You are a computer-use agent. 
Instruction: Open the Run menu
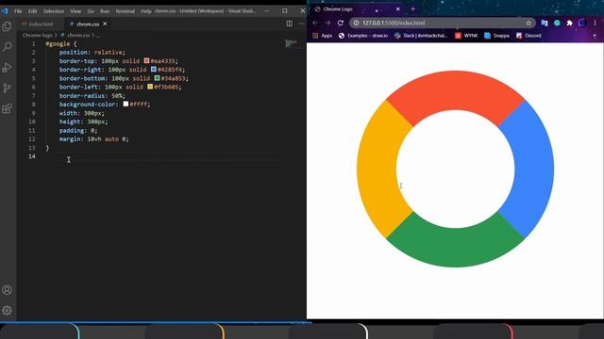pos(105,11)
